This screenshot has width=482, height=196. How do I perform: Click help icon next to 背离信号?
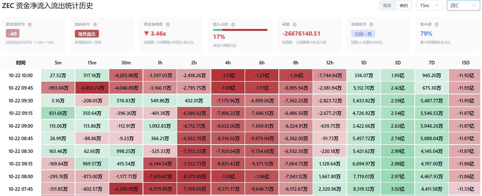tap(371, 24)
